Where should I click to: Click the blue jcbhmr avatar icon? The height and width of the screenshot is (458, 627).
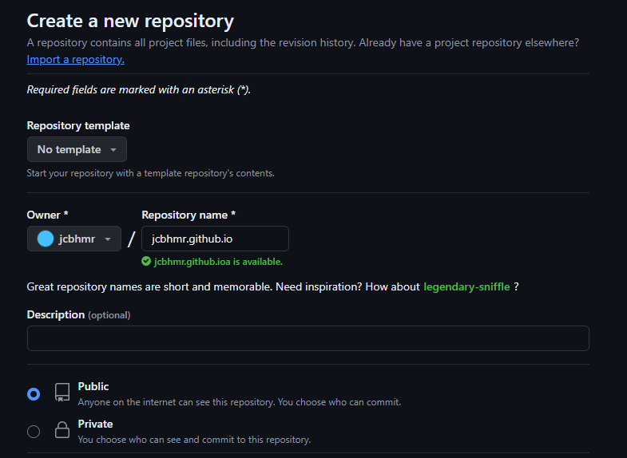46,239
